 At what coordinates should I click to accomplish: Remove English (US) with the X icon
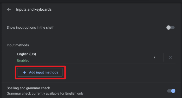click(x=170, y=57)
